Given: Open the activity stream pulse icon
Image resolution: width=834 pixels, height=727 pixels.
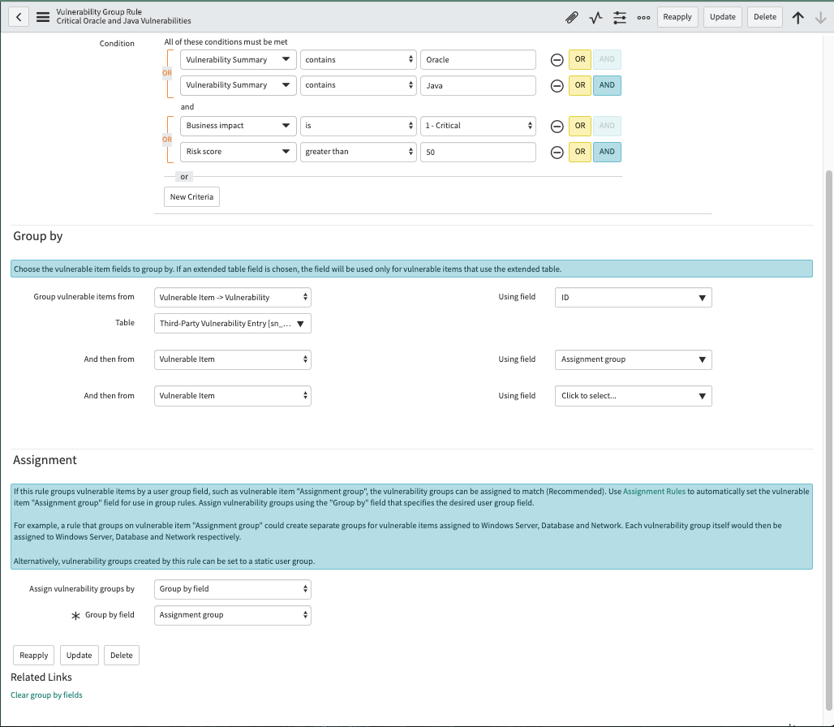Looking at the screenshot, I should tap(595, 18).
